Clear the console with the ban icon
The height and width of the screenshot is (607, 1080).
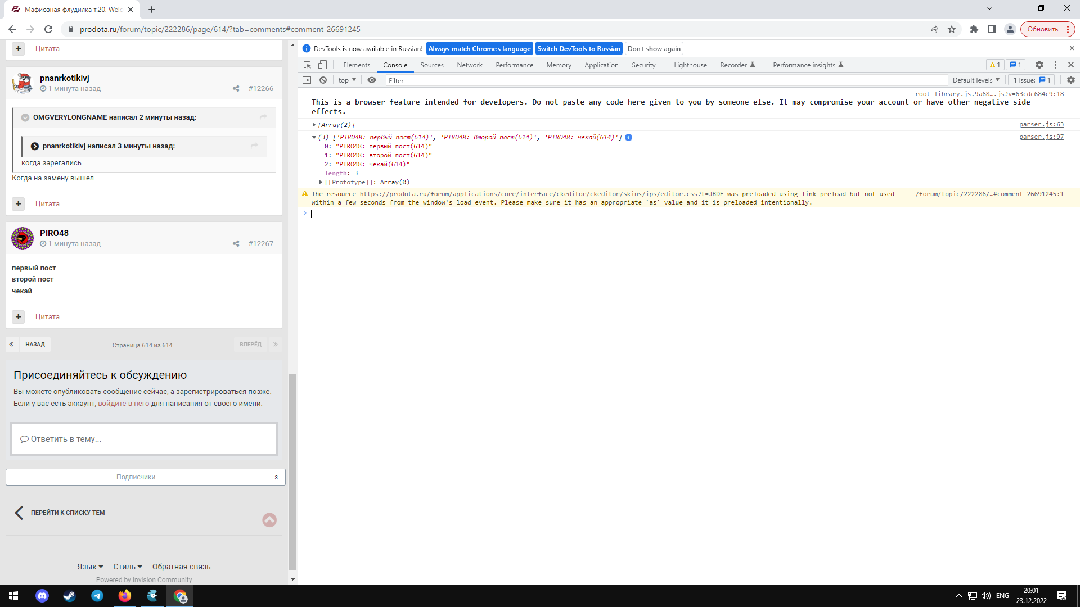[x=323, y=80]
